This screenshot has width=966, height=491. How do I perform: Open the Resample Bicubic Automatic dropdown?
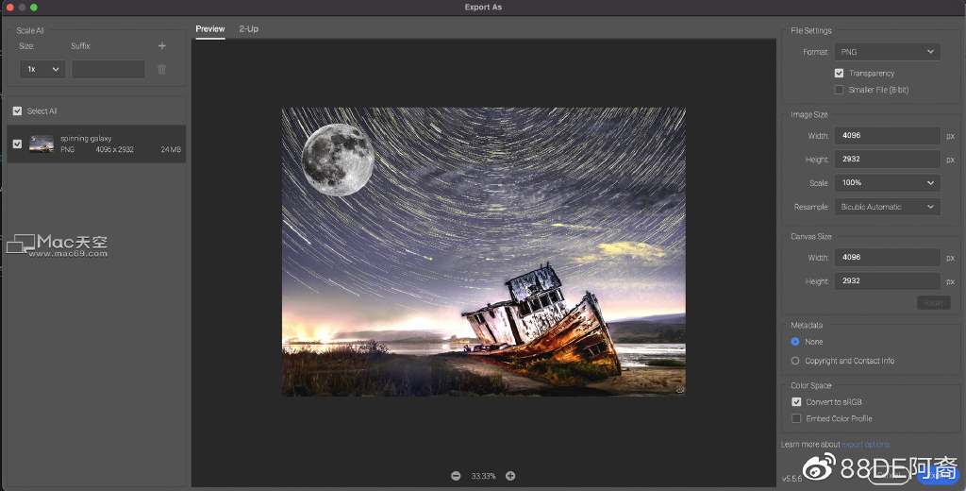pyautogui.click(x=887, y=207)
